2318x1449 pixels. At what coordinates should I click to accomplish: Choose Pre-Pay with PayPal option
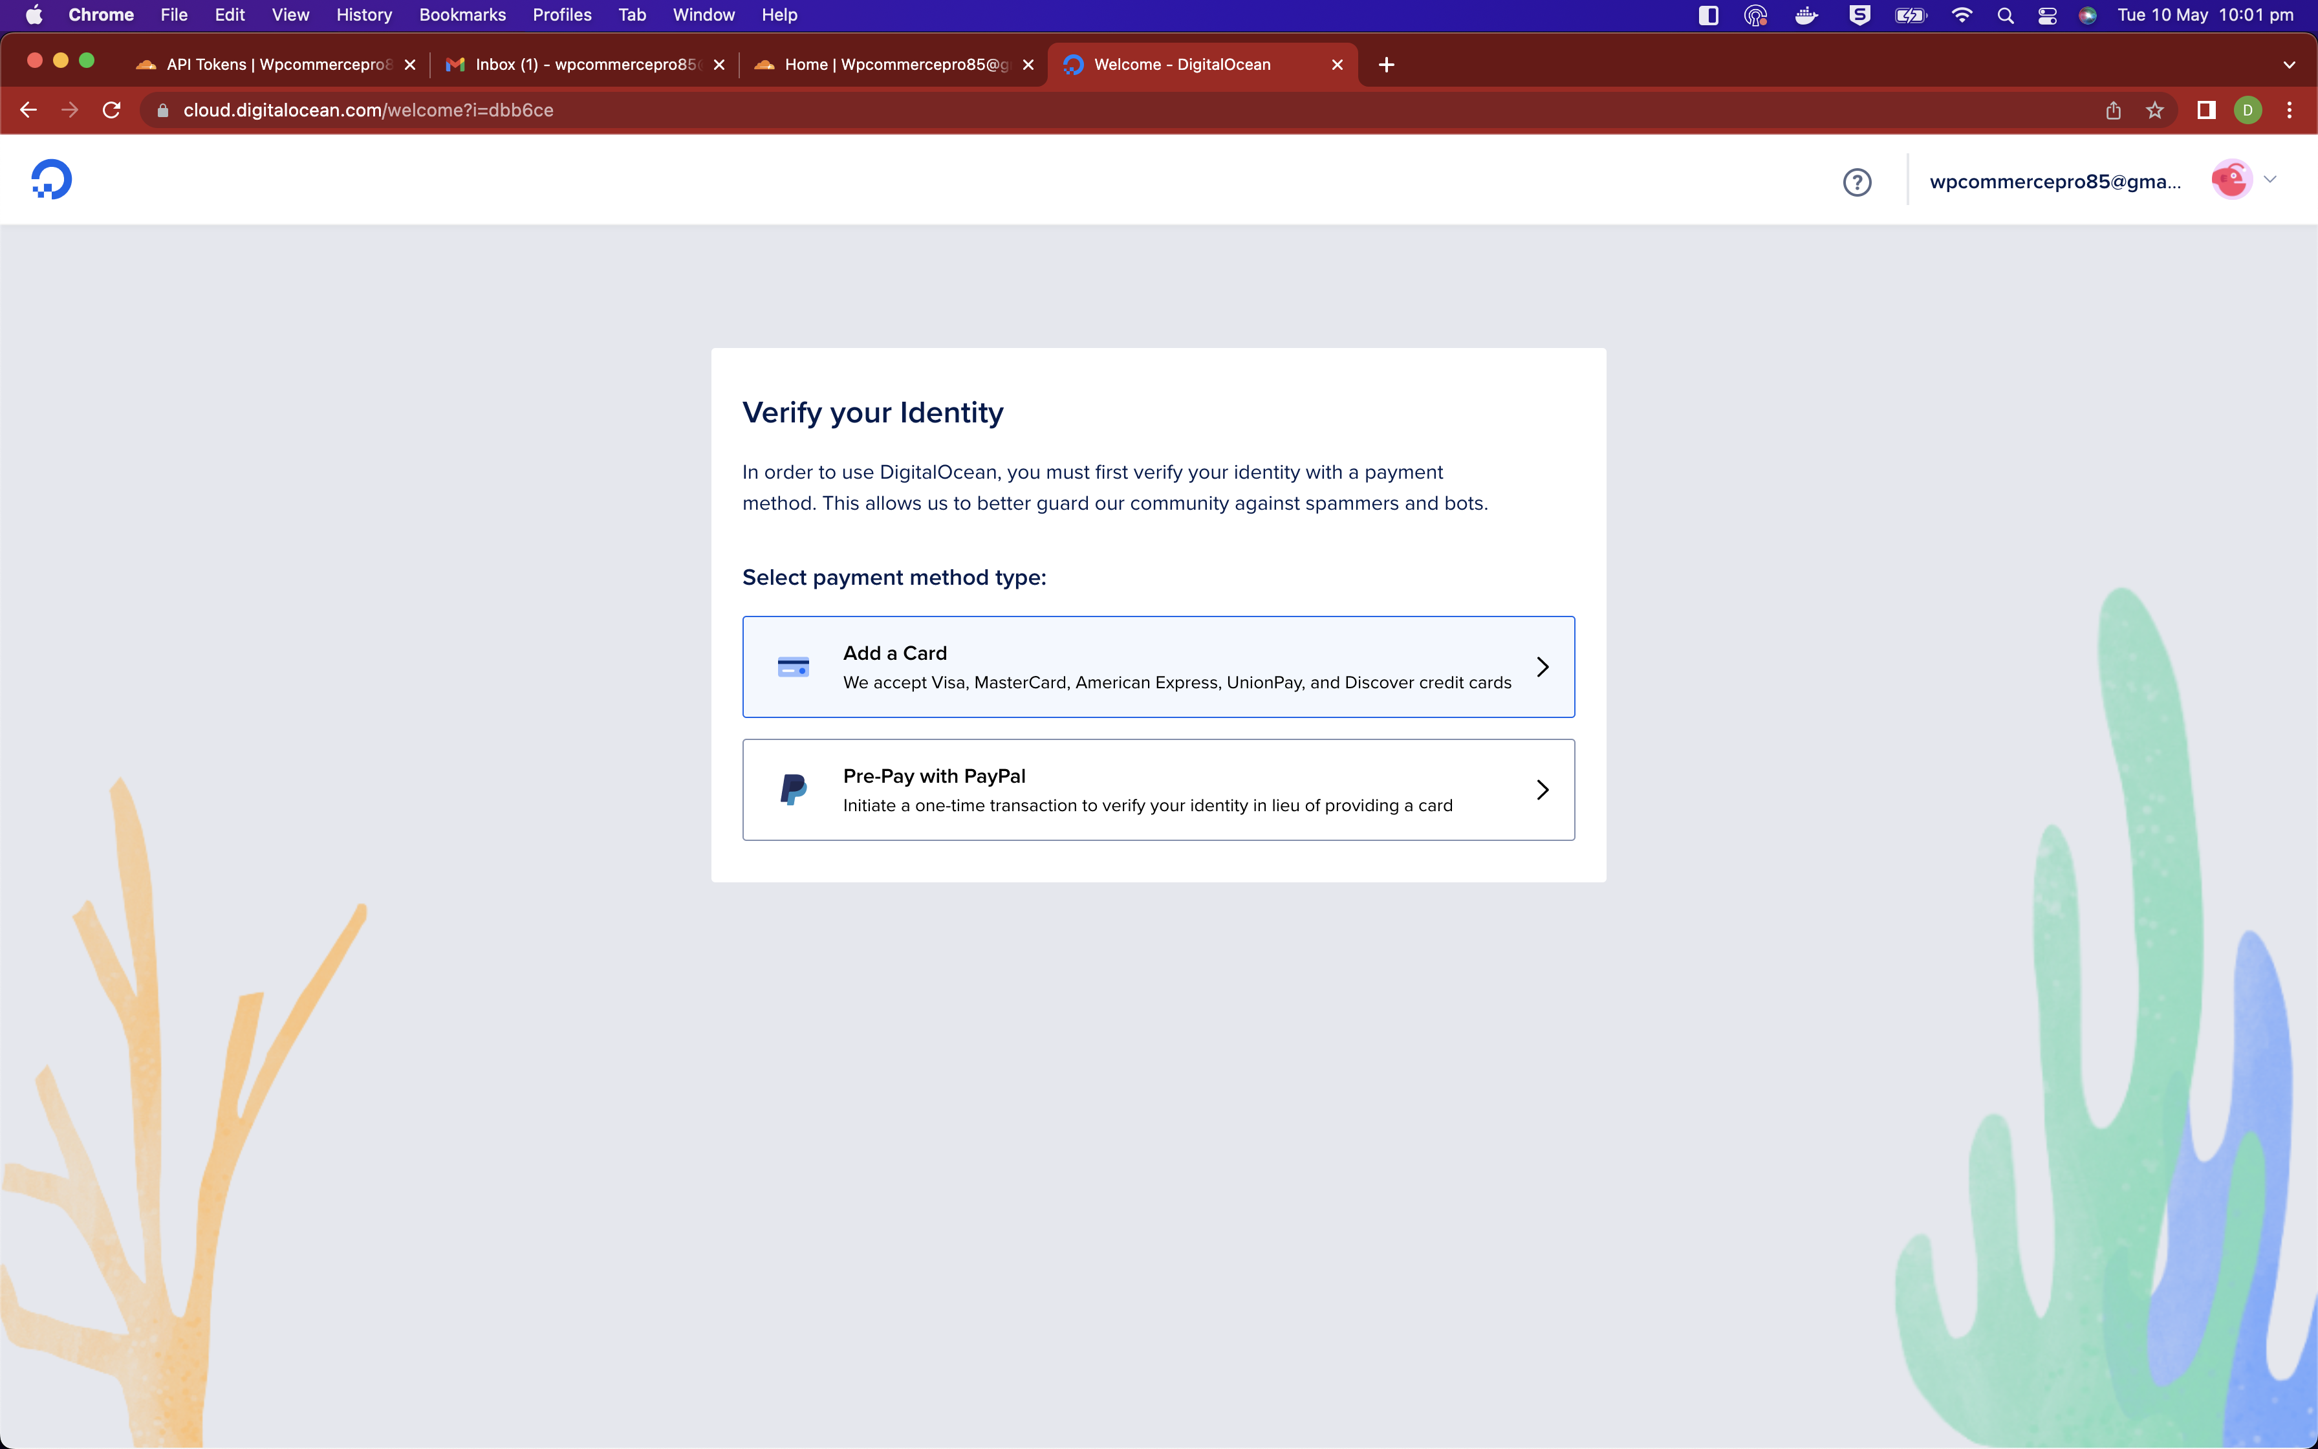pyautogui.click(x=1158, y=790)
